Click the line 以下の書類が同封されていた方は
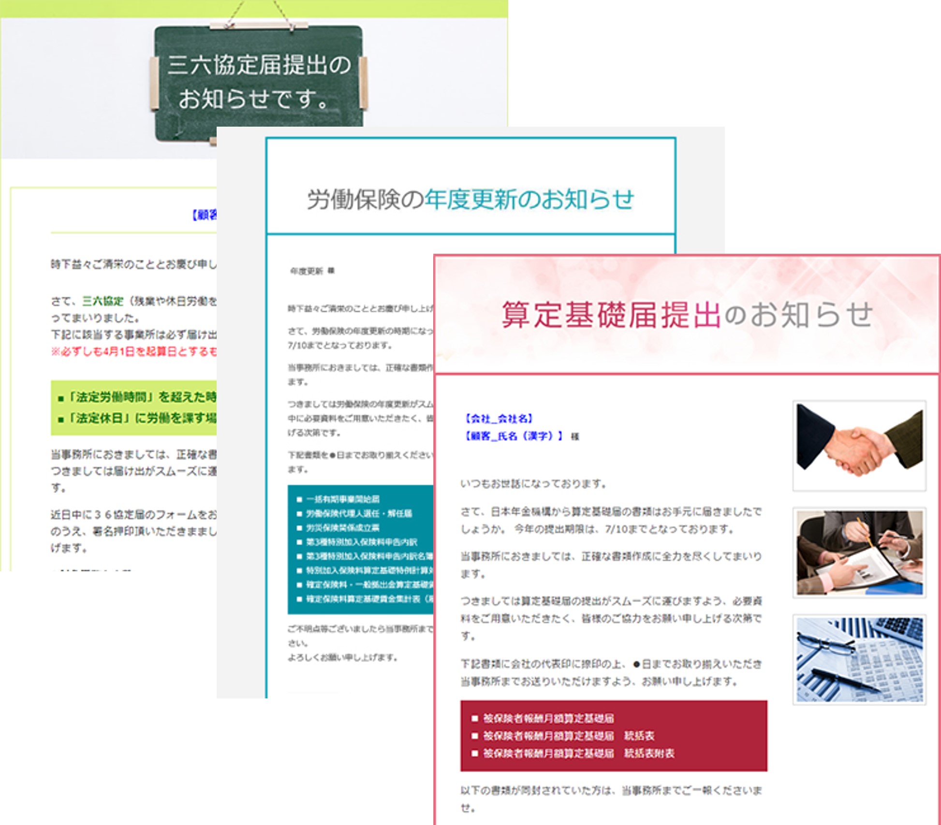Viewport: 941px width, 825px height. point(611,791)
